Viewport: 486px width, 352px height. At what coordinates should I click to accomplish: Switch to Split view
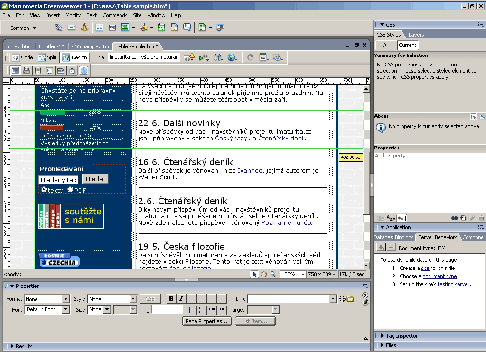(47, 57)
